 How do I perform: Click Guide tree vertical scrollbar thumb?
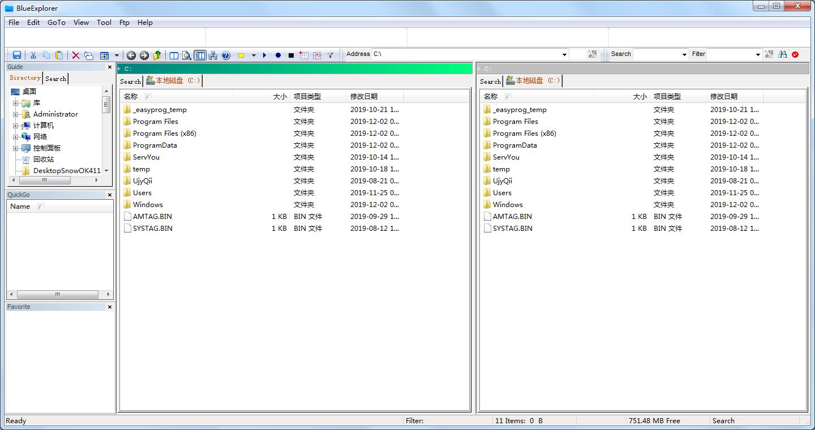106,105
